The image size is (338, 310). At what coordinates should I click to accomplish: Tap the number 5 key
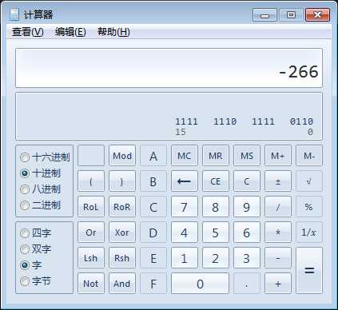(x=216, y=232)
